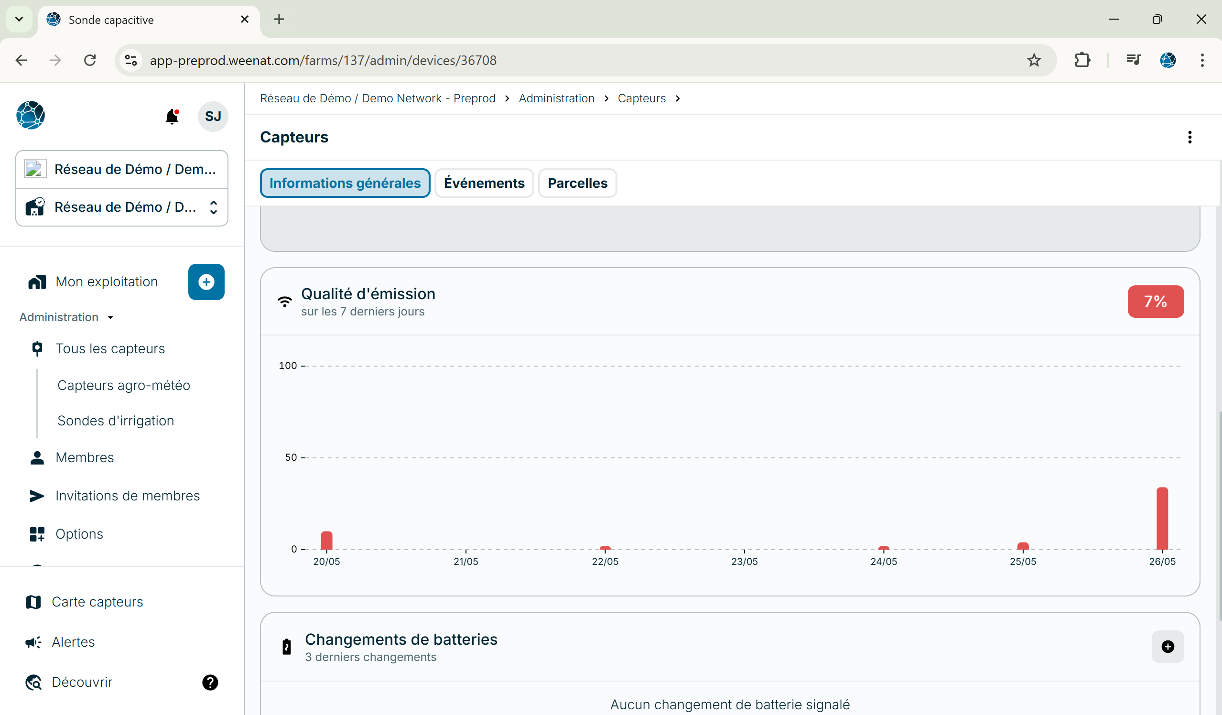
Task: Click the Changements de batteries heading
Action: (x=401, y=639)
